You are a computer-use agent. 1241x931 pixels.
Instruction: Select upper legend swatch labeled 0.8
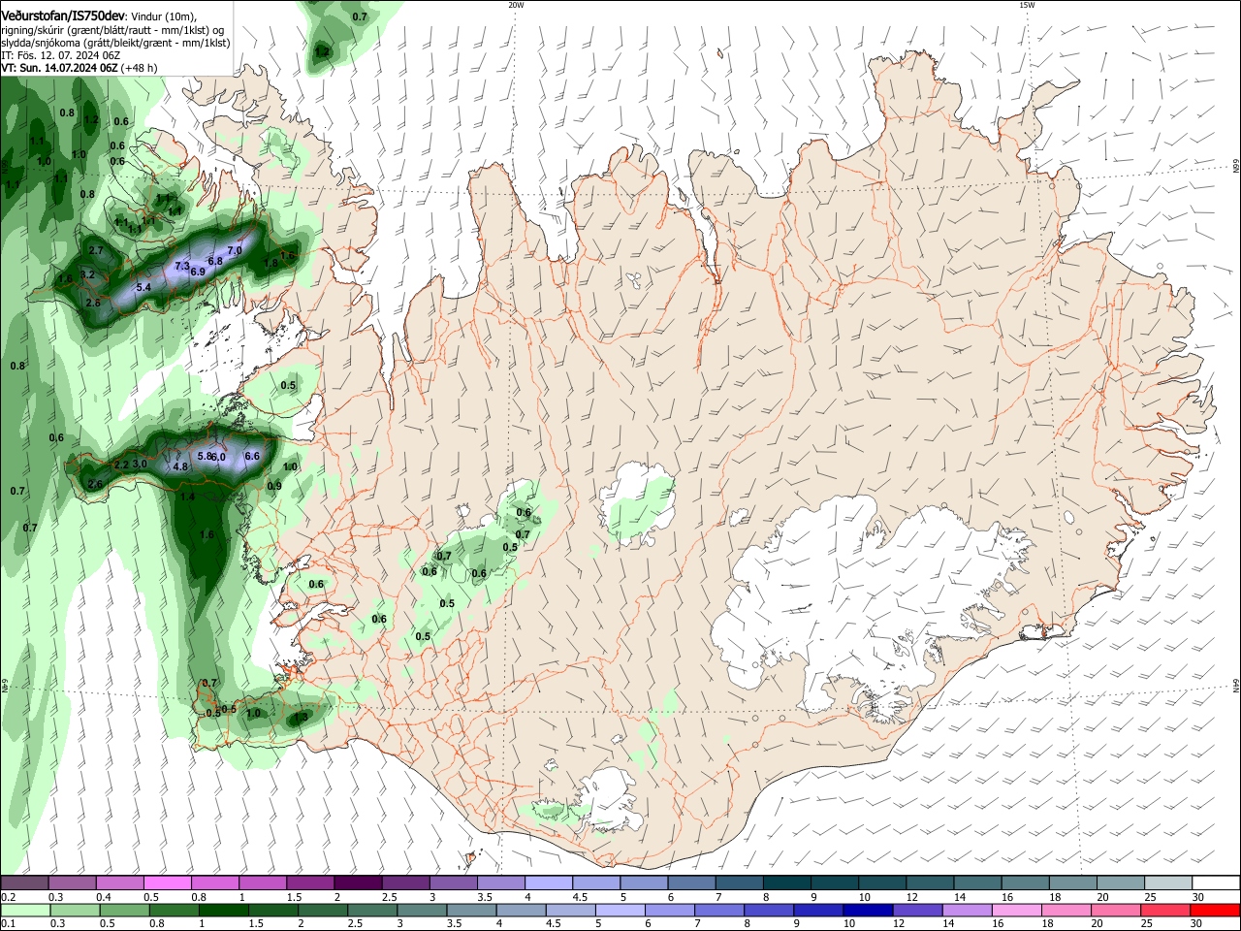[215, 883]
